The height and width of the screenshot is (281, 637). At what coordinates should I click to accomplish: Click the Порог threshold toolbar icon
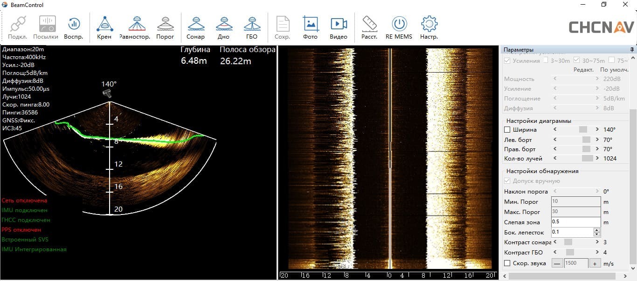[x=165, y=27]
